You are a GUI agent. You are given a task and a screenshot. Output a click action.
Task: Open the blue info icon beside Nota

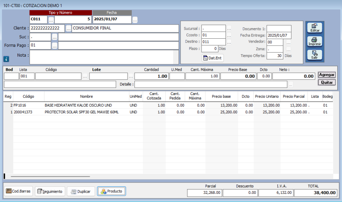pos(6,59)
